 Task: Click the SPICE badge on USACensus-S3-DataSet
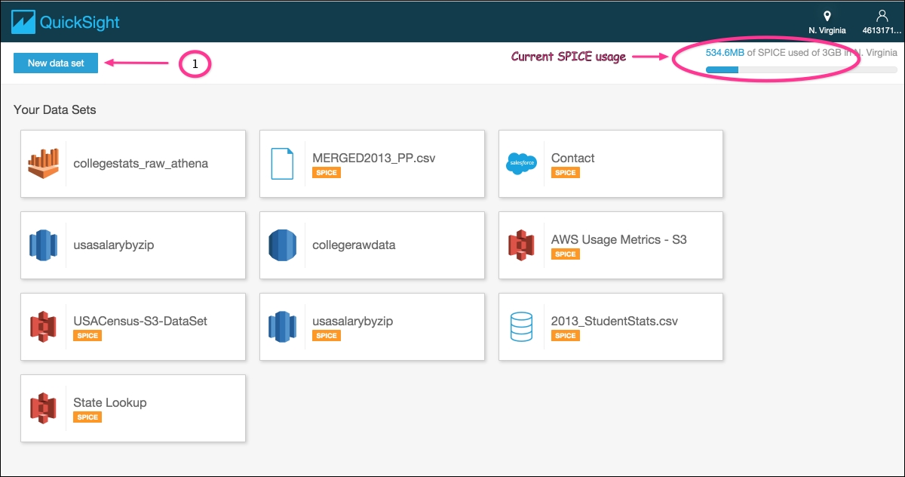click(87, 336)
